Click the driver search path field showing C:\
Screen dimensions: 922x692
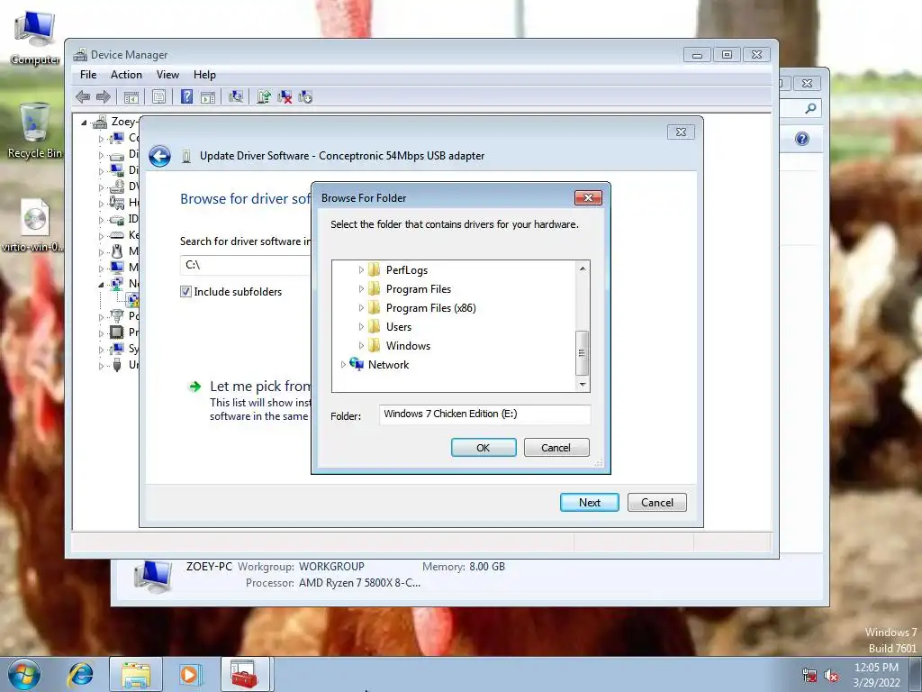pyautogui.click(x=245, y=266)
